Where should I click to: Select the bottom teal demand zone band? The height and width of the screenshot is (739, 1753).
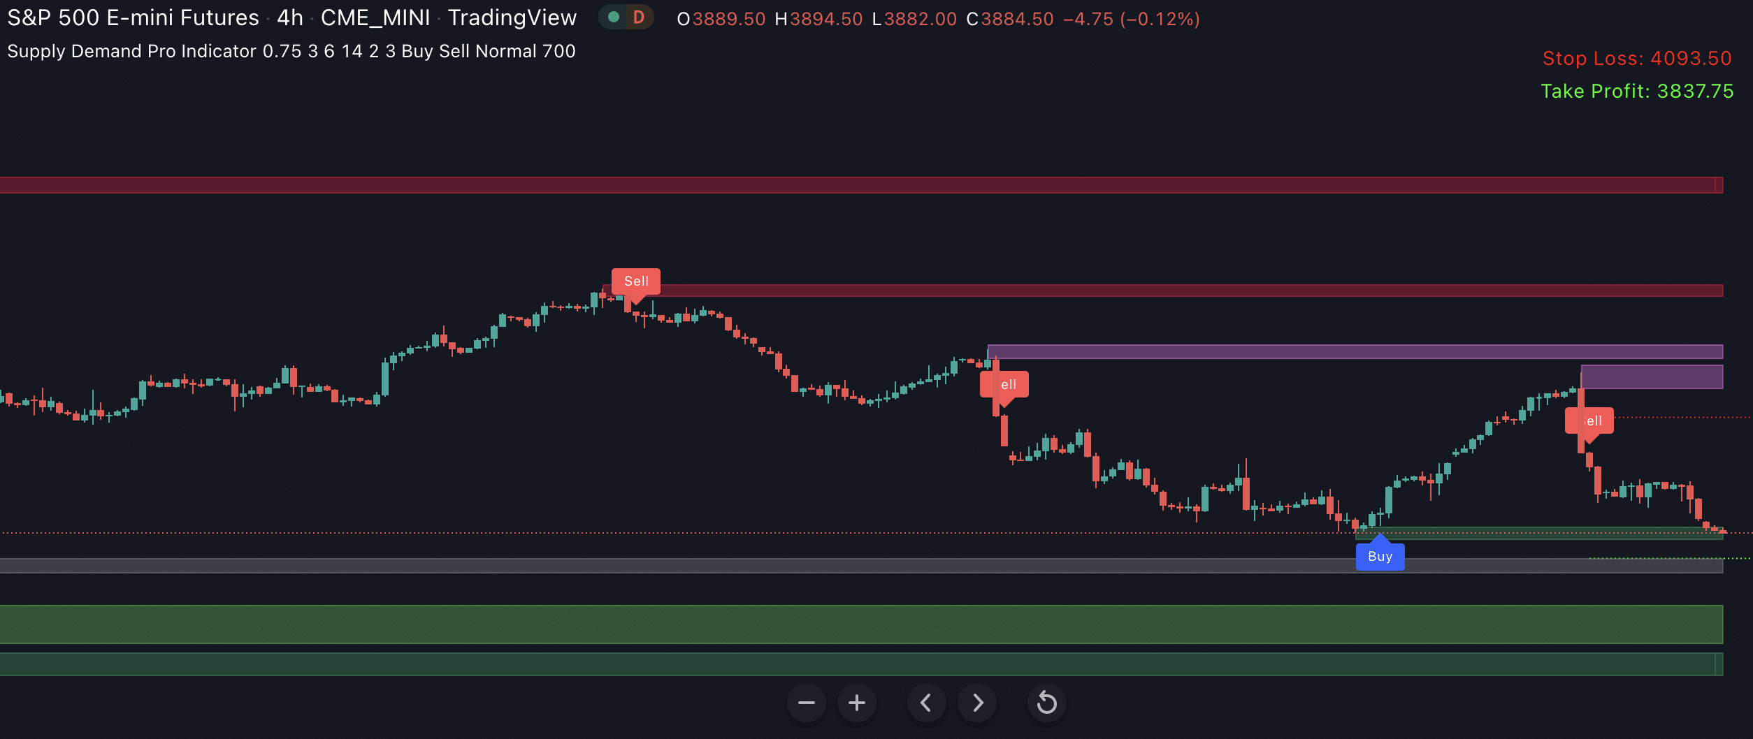click(x=861, y=664)
